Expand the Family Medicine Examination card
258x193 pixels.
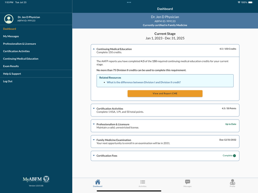[94, 140]
